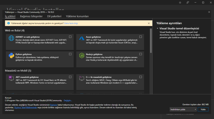Check ASP.NET ve web geliştirme workload
Image resolution: width=214 pixels, height=119 pixels.
pos(70,37)
